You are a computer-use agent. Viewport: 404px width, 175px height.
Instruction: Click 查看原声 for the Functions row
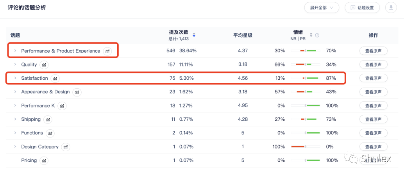[374, 133]
